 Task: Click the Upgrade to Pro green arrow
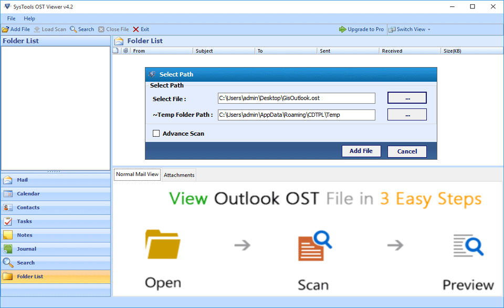(343, 29)
